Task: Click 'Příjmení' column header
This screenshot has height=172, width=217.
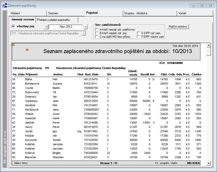Action: pos(31,74)
